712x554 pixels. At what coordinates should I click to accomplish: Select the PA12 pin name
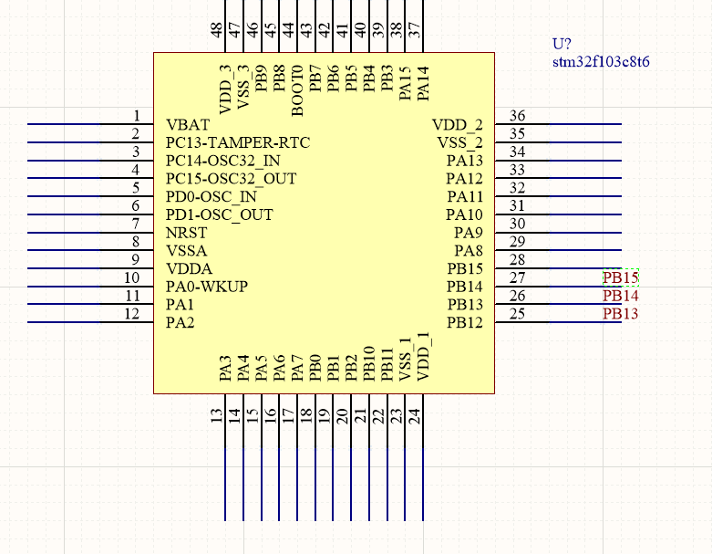pos(465,179)
